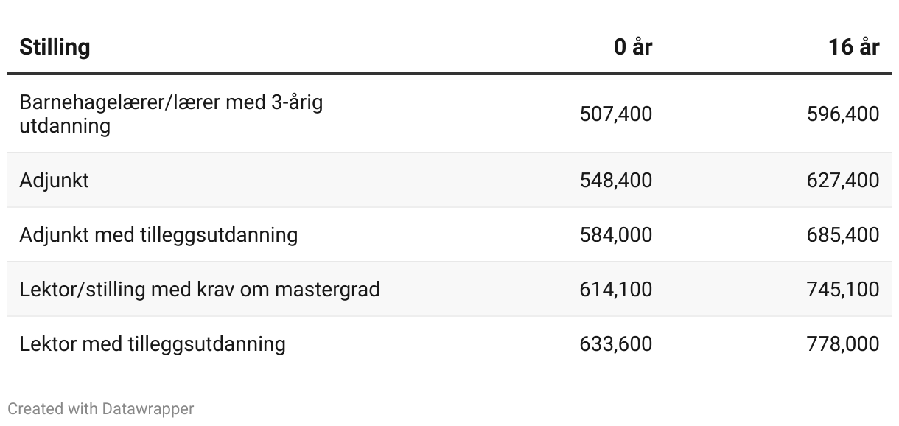Viewport: 899px width, 426px height.
Task: Select the Adjunkt row label
Action: click(54, 180)
